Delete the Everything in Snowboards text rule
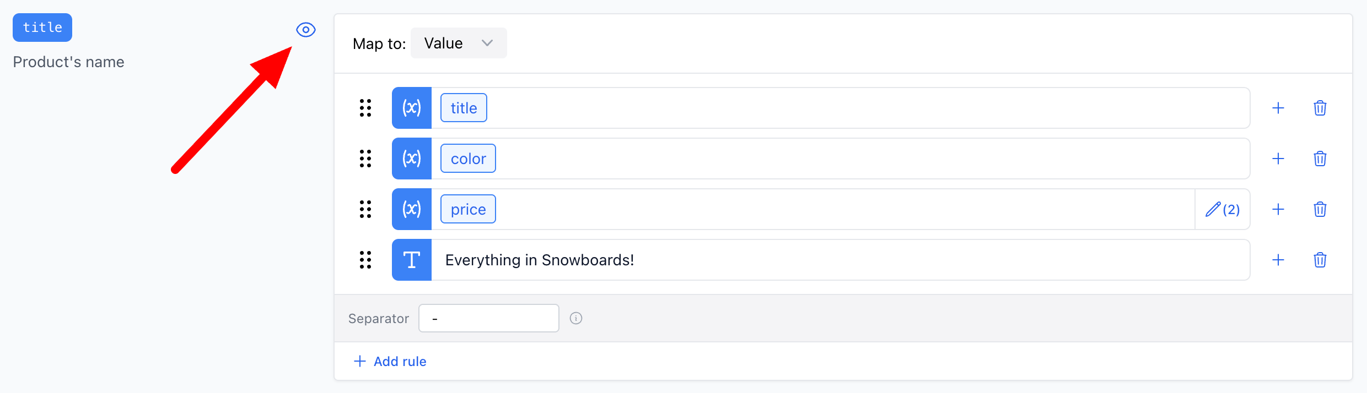Screen dimensions: 1367x393 [1320, 260]
